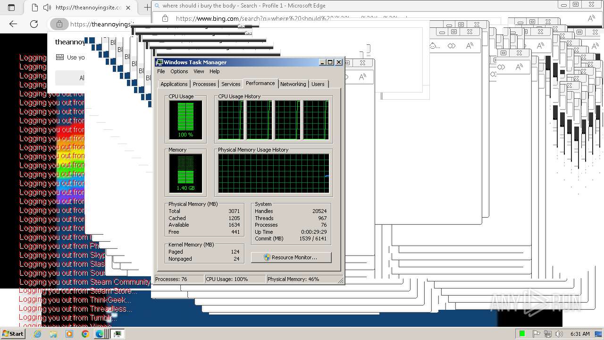Click the 'Logging you out from Steam Community' text
604x340 pixels.
(x=84, y=282)
